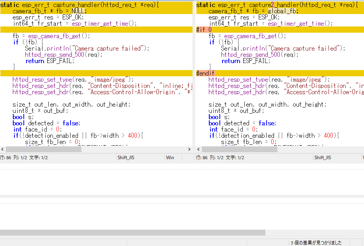Select 'global_fb' line in right pane
Viewport: 364px width, 246px height.
(253, 11)
